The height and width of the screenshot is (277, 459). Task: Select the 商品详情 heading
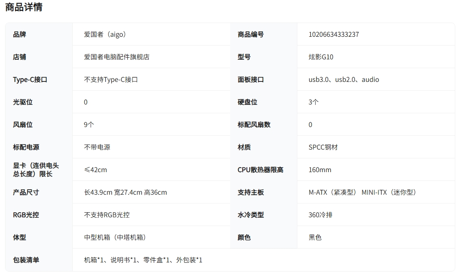coord(24,7)
